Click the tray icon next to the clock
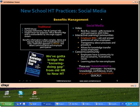The height and width of the screenshot is (107, 140). [131, 104]
